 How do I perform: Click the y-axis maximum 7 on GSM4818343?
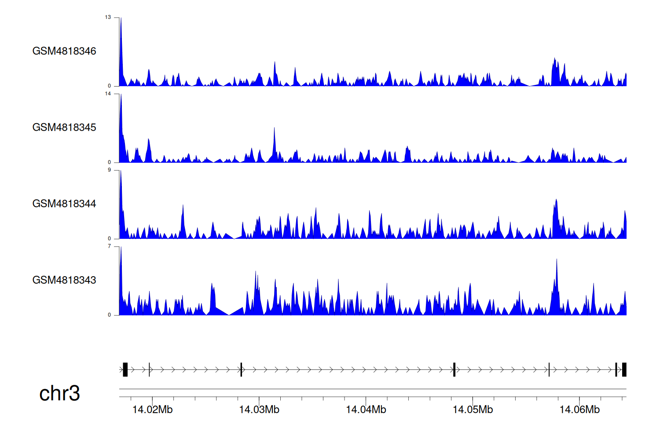(109, 246)
